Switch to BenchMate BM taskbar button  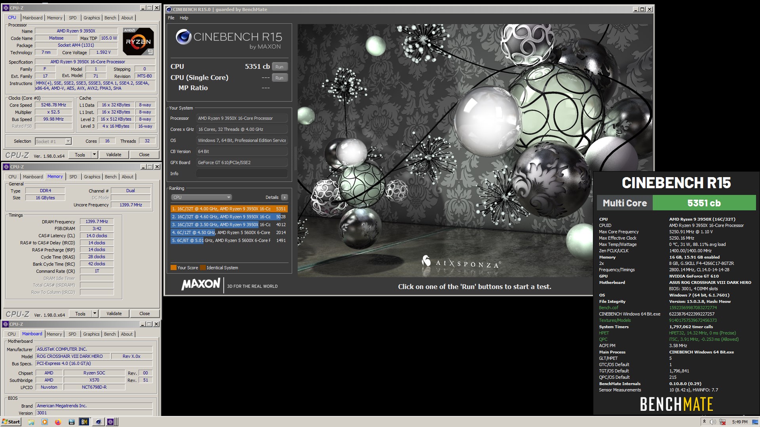pos(84,422)
